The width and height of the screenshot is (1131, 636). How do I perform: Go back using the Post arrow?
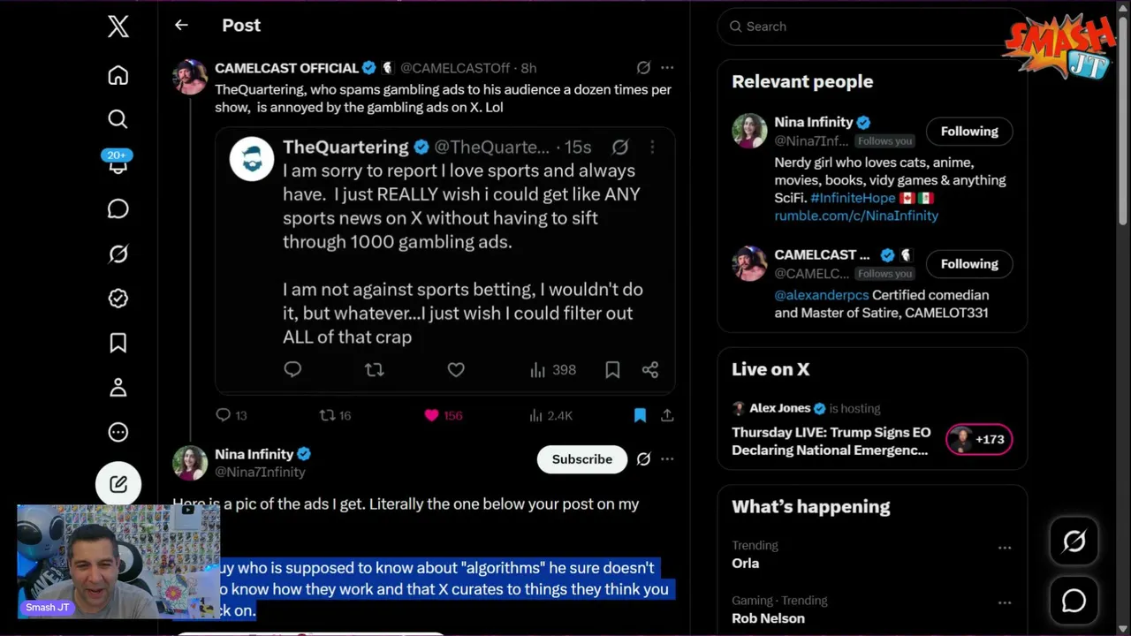(x=181, y=26)
